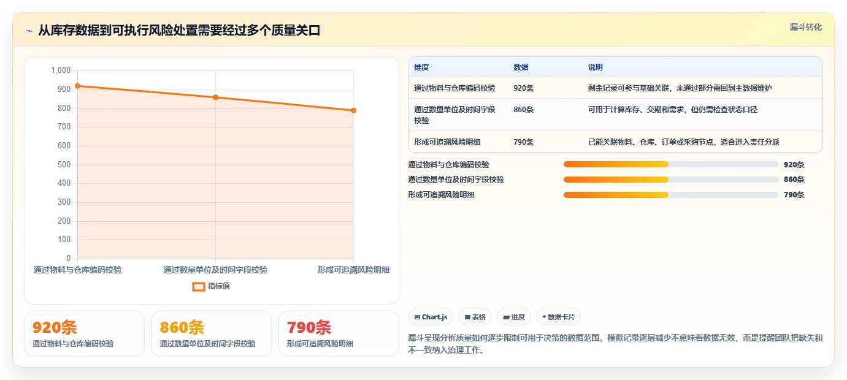Click the panel title 从库存数据到可执行风险处置
Image resolution: width=847 pixels, height=380 pixels.
[179, 31]
